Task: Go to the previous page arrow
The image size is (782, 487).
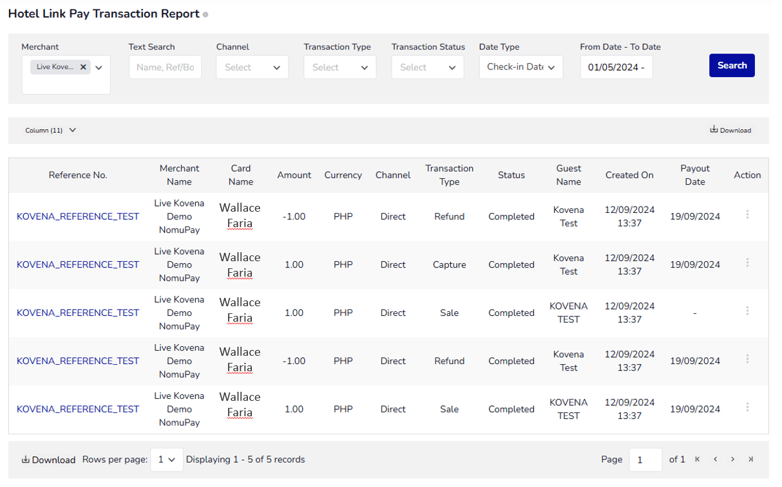Action: (715, 459)
